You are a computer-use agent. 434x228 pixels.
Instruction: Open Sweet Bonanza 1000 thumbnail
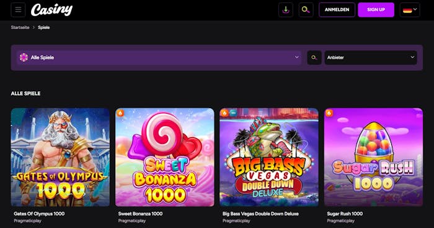click(165, 157)
